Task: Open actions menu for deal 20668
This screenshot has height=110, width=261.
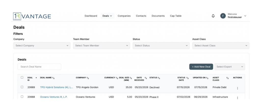Action: click(x=238, y=98)
